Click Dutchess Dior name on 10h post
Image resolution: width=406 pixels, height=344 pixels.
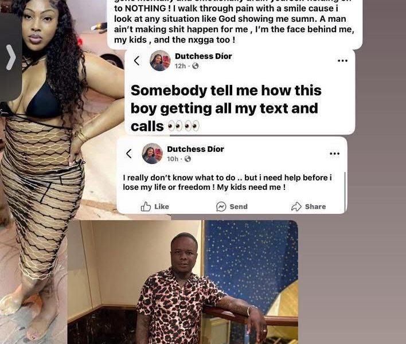[x=196, y=149]
